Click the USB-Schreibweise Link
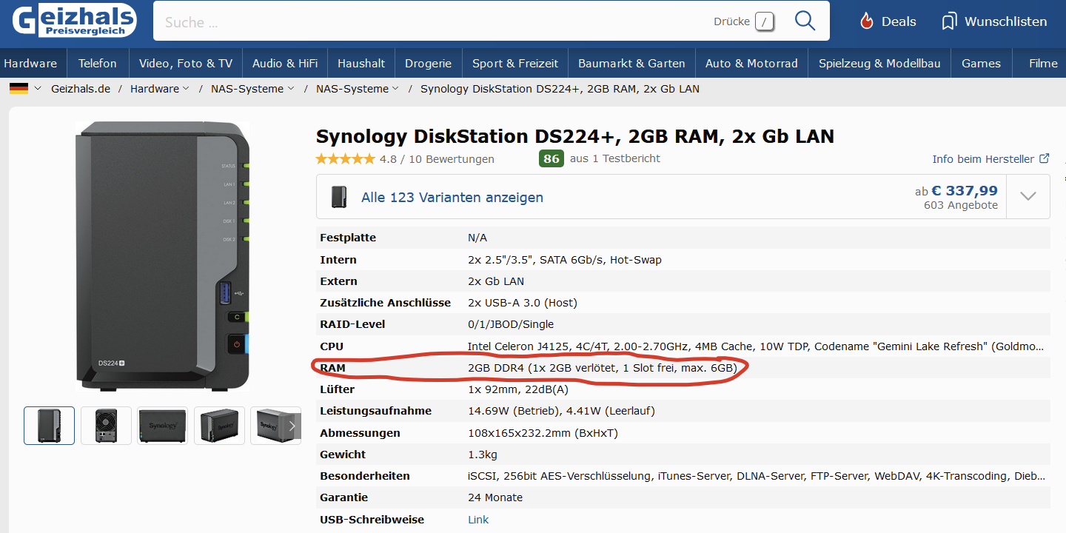The width and height of the screenshot is (1066, 533). pyautogui.click(x=478, y=520)
